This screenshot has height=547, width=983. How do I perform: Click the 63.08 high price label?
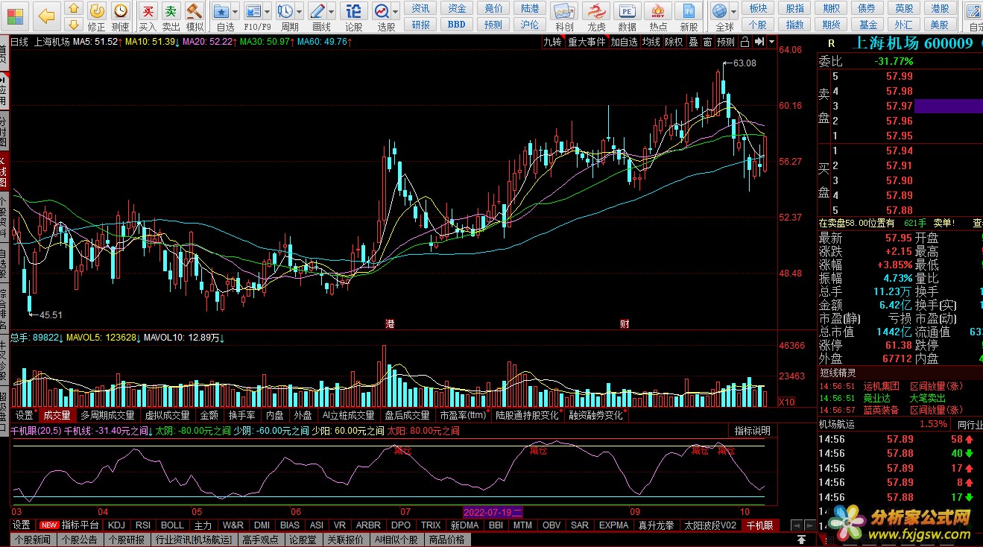[x=745, y=63]
